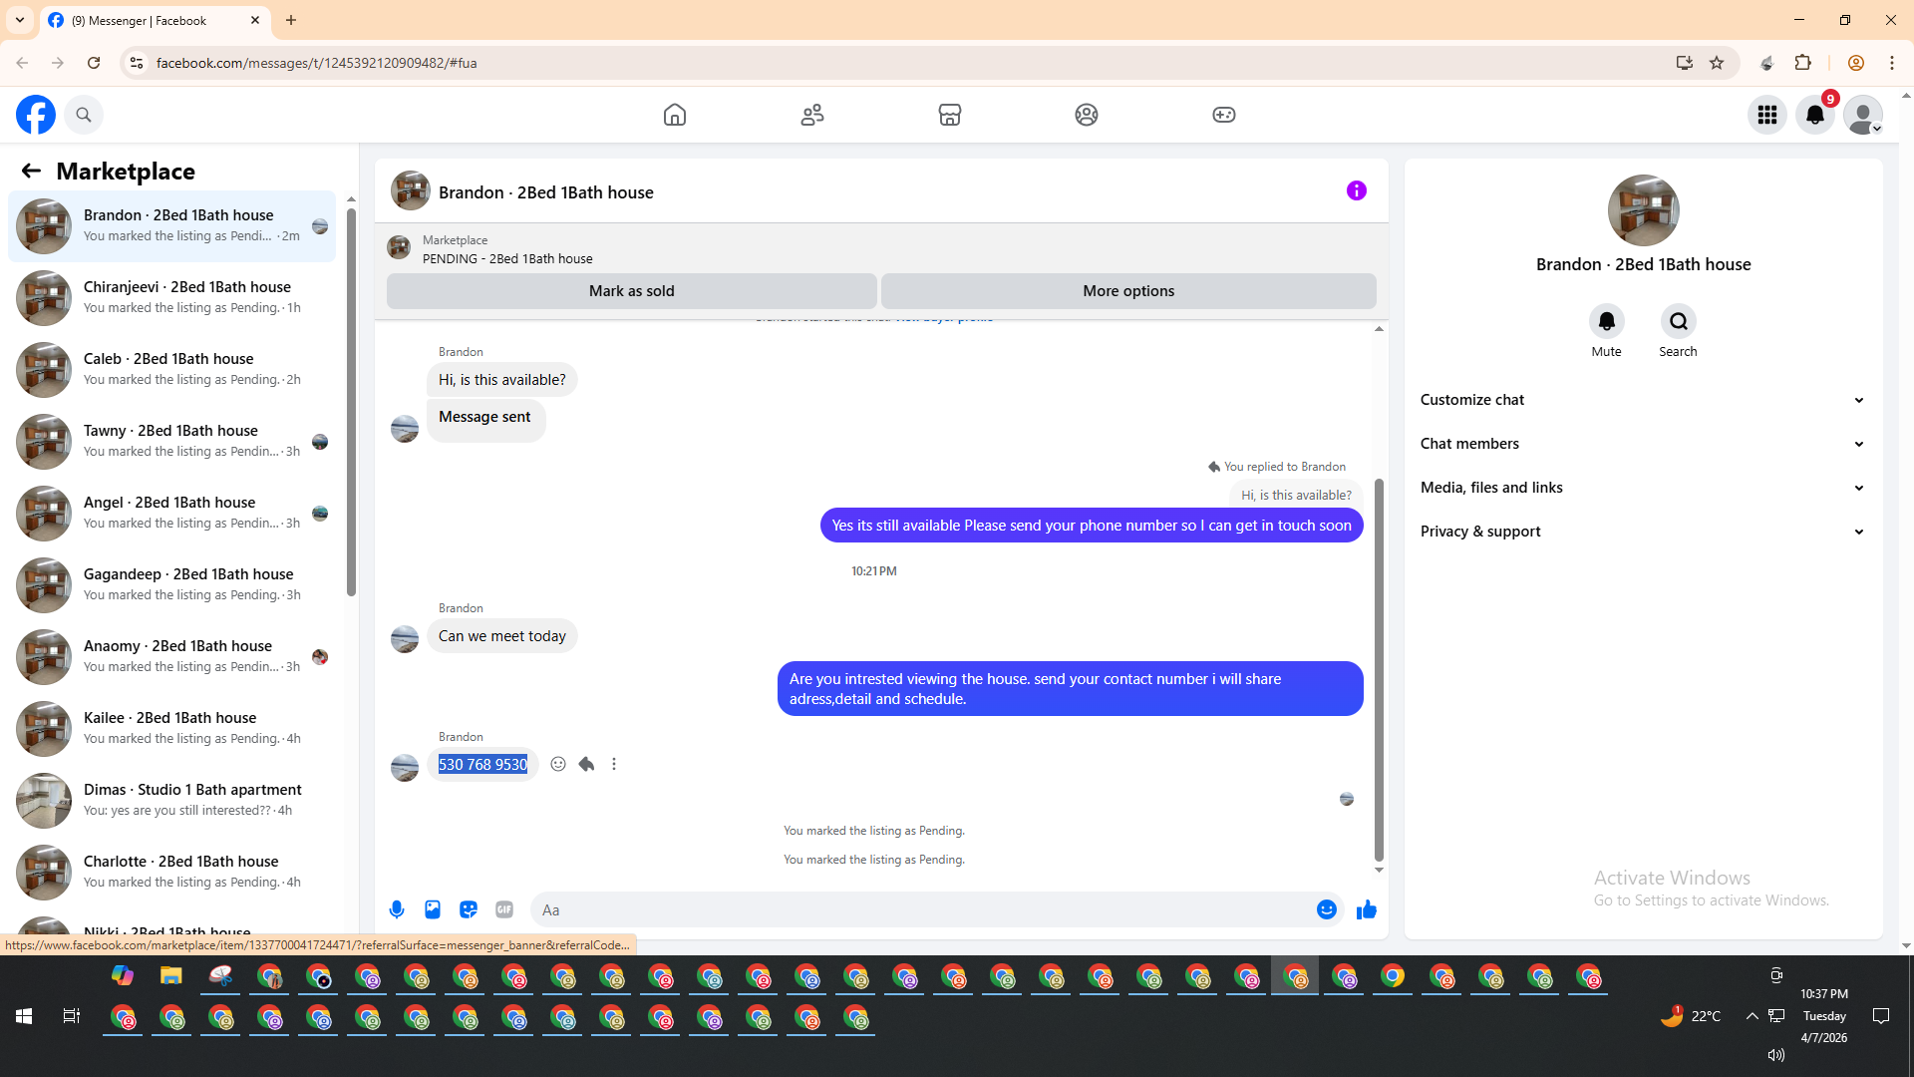
Task: Open Caleb 2Bed 1Bath house chat
Action: [172, 370]
